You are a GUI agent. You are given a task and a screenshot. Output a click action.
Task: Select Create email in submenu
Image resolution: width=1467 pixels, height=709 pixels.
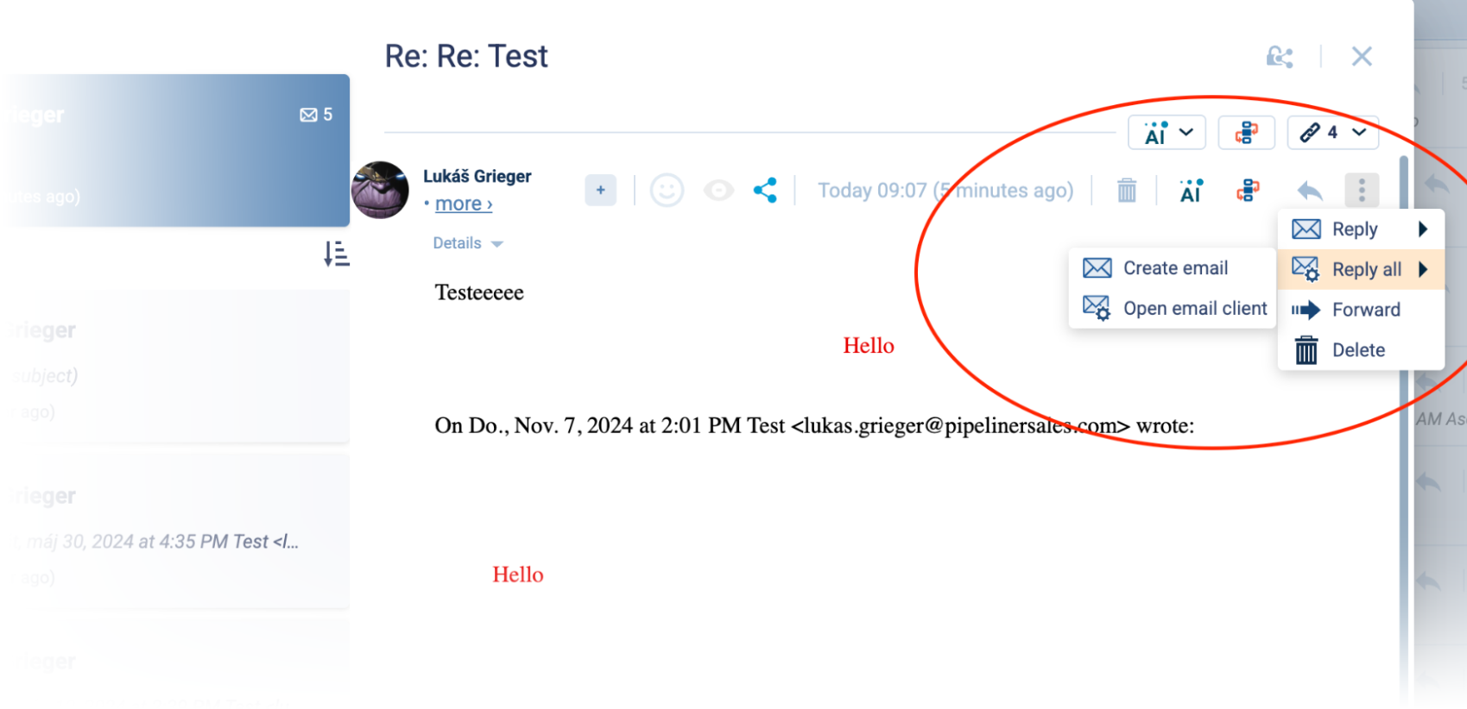[1173, 268]
